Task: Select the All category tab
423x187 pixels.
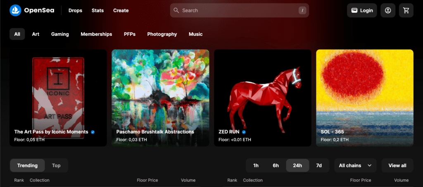Action: 17,34
